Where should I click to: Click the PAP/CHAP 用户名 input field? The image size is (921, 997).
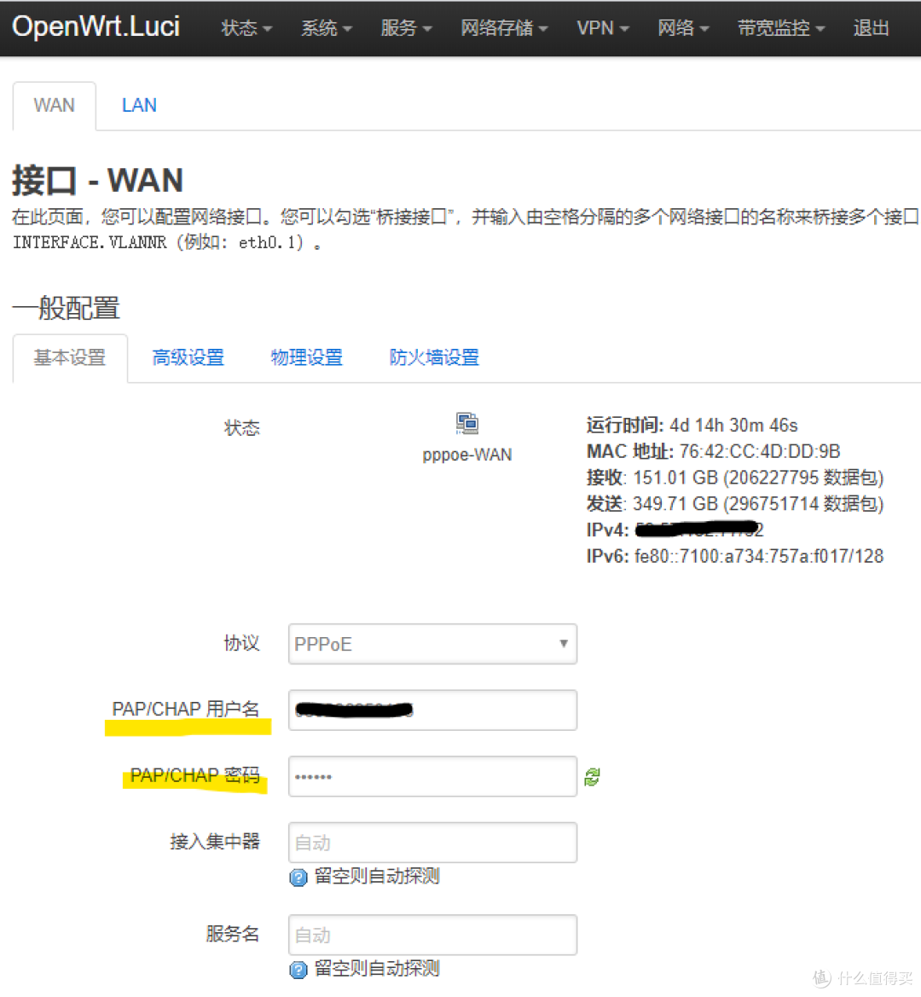click(x=433, y=710)
